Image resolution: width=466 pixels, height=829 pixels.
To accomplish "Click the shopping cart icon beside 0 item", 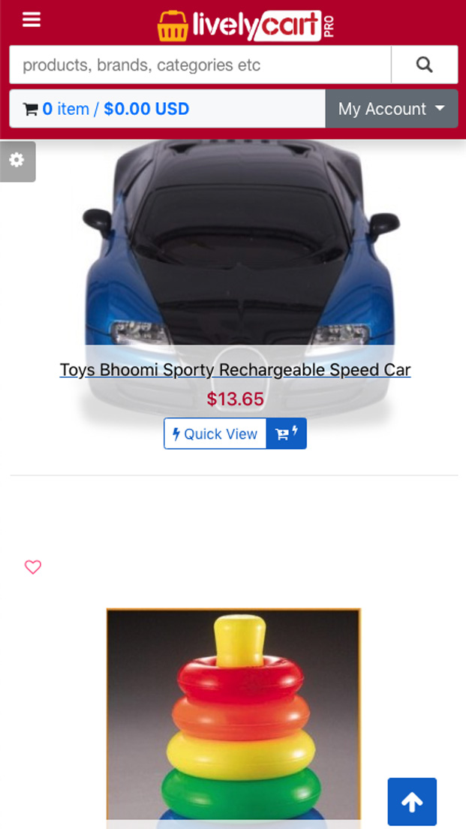I will point(31,110).
